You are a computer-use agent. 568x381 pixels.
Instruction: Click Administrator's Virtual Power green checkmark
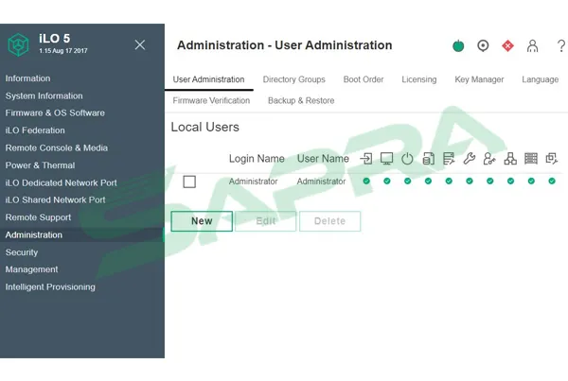pyautogui.click(x=407, y=181)
